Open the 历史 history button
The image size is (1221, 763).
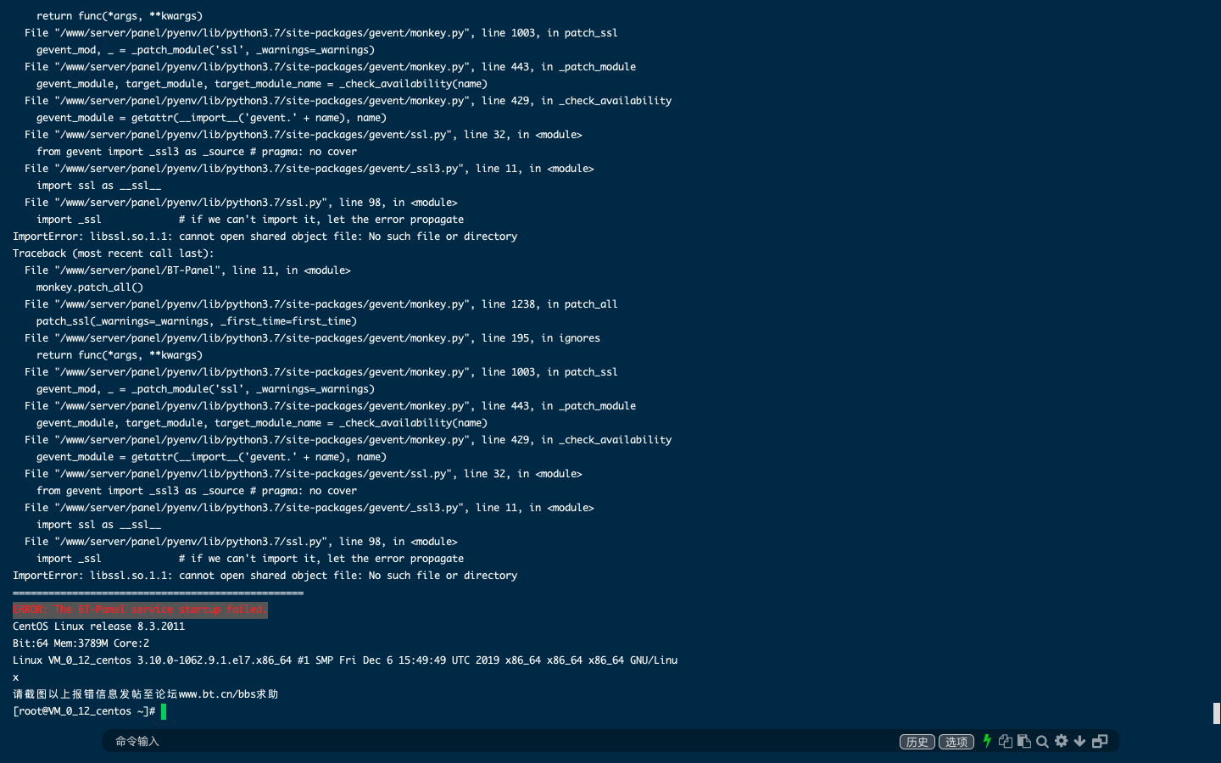pyautogui.click(x=917, y=742)
